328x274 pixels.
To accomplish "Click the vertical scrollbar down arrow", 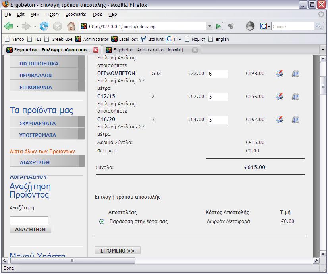I will (x=323, y=253).
